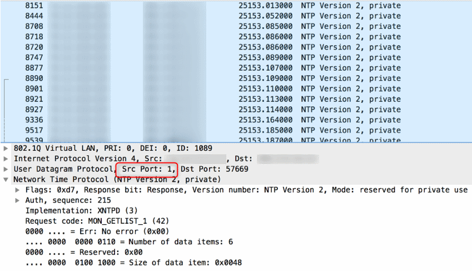
Task: Click the timestamp 25153.110000
Action: (x=266, y=89)
